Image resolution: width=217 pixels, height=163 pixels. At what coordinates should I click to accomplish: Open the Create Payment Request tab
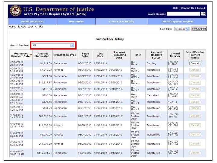click(178, 21)
